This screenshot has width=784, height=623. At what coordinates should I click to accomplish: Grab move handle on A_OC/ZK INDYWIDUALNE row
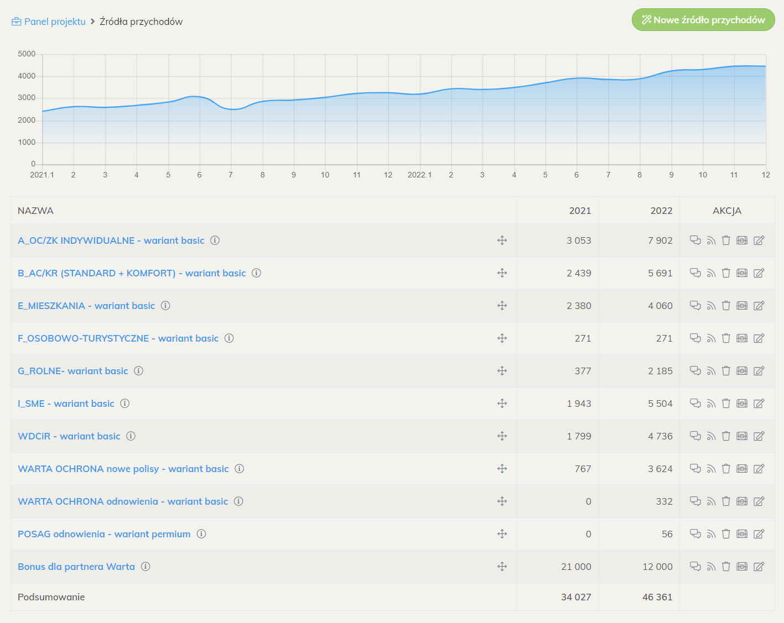point(502,240)
